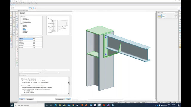Open the Modify menu
Screen dimensions: 191x107
point(21,3)
